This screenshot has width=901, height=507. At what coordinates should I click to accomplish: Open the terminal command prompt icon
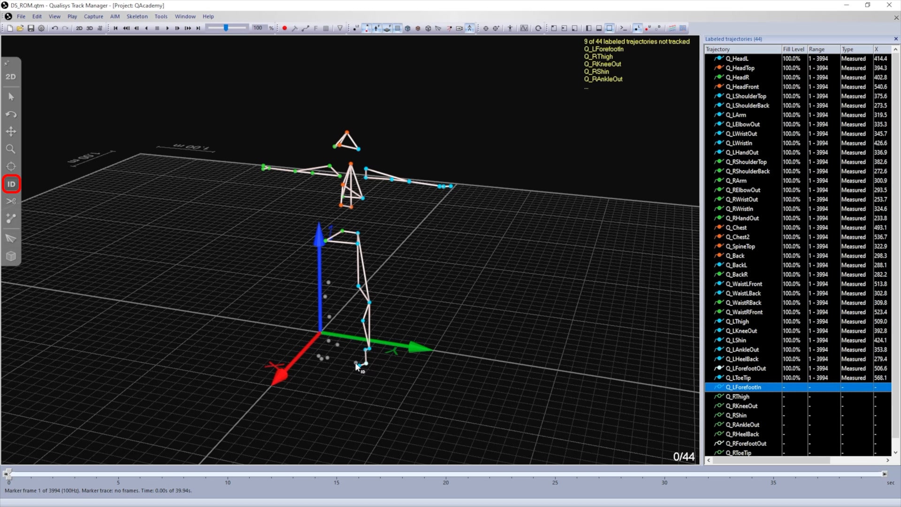point(623,28)
